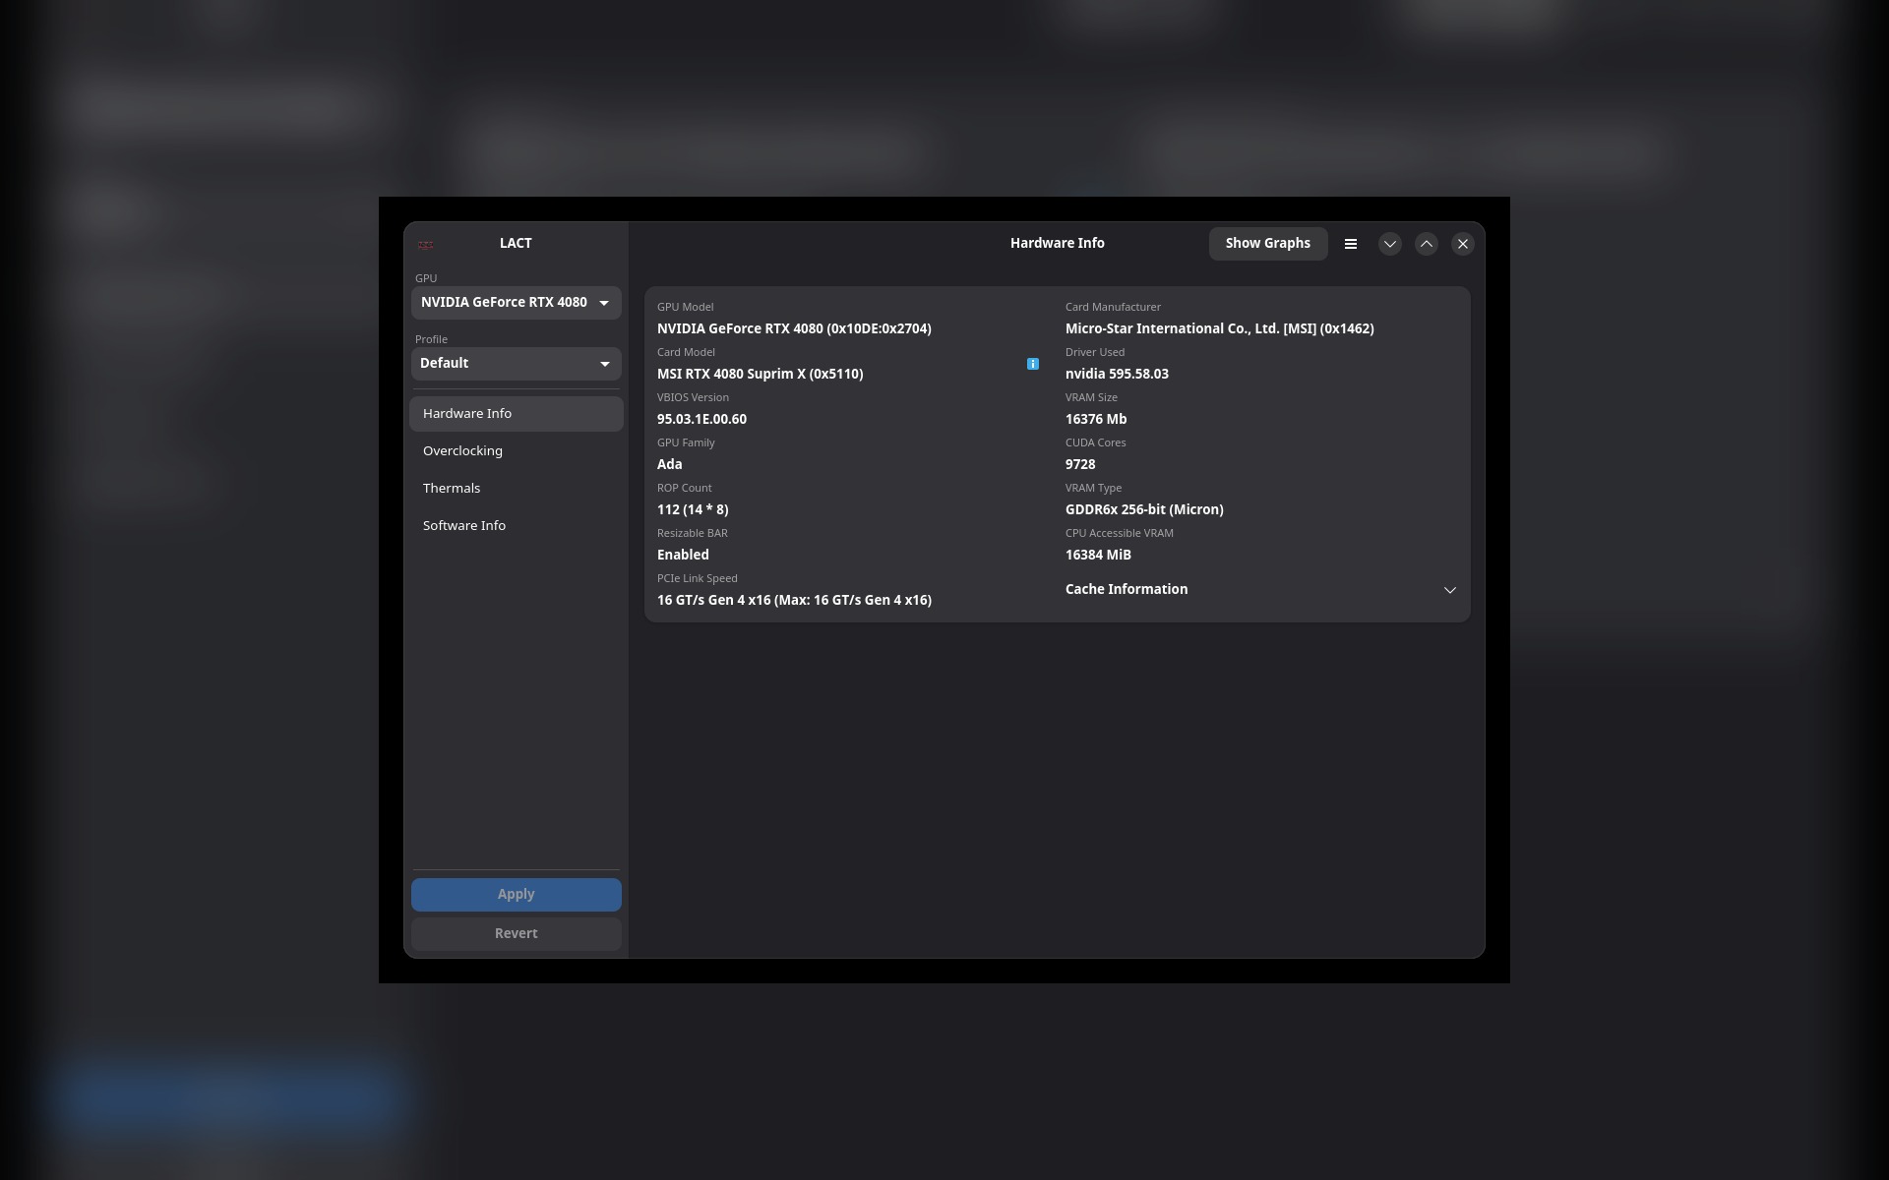
Task: Click VBIOS version 95.03.1E.00.60
Action: click(701, 419)
